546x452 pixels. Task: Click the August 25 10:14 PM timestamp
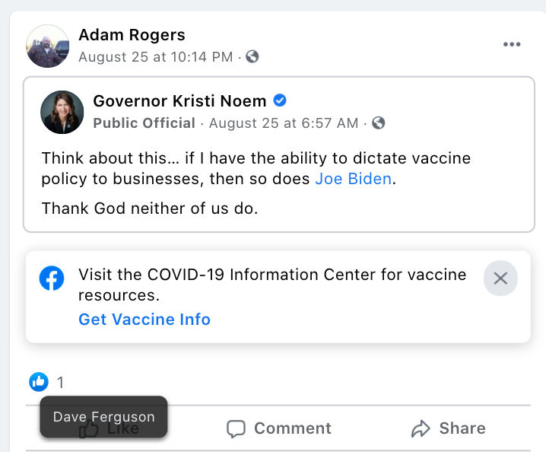[x=155, y=56]
